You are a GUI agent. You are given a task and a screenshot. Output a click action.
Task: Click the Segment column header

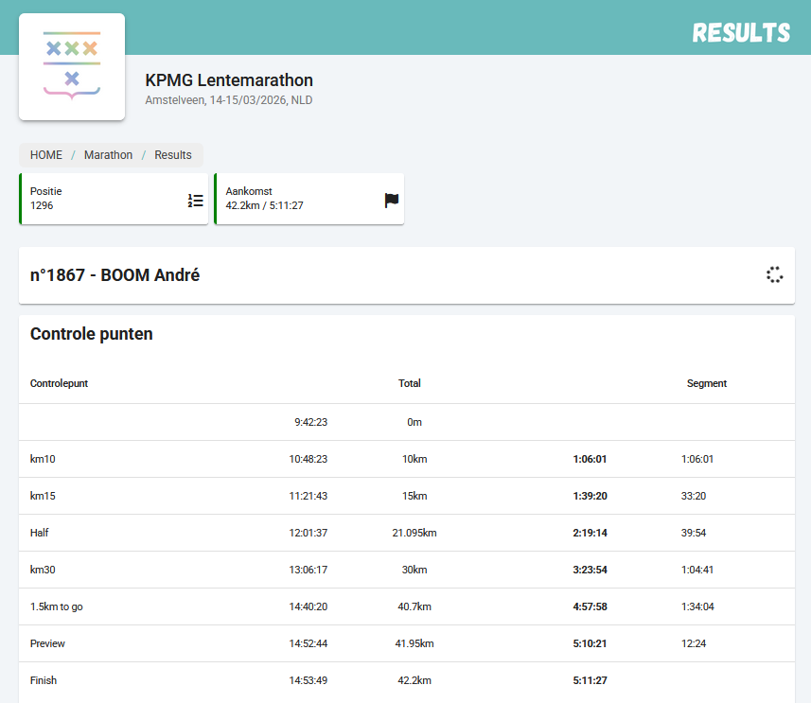click(x=706, y=383)
